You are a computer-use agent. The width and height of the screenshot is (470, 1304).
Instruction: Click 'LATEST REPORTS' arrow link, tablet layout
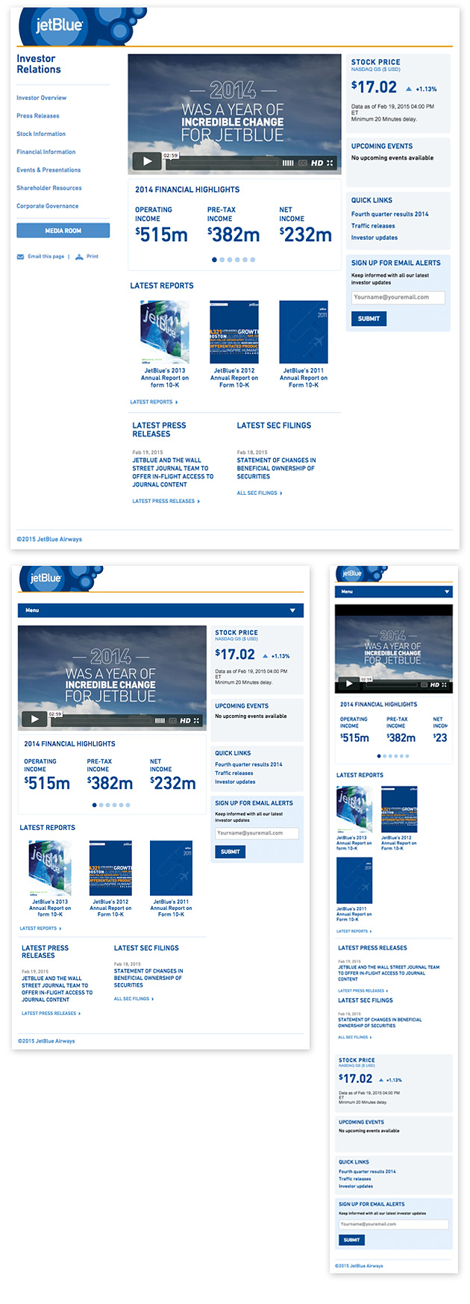(40, 929)
